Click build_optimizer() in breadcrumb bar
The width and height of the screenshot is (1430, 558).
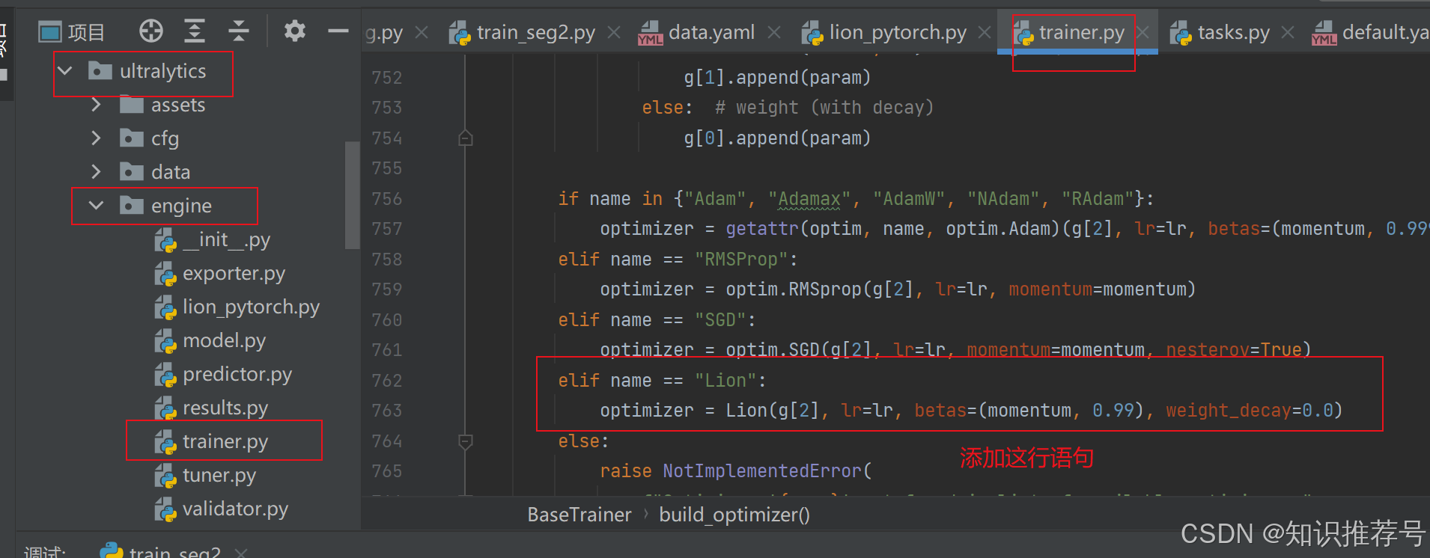coord(734,515)
